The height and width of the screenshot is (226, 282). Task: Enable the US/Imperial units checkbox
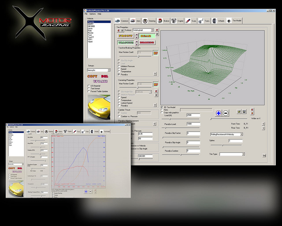pos(89,86)
